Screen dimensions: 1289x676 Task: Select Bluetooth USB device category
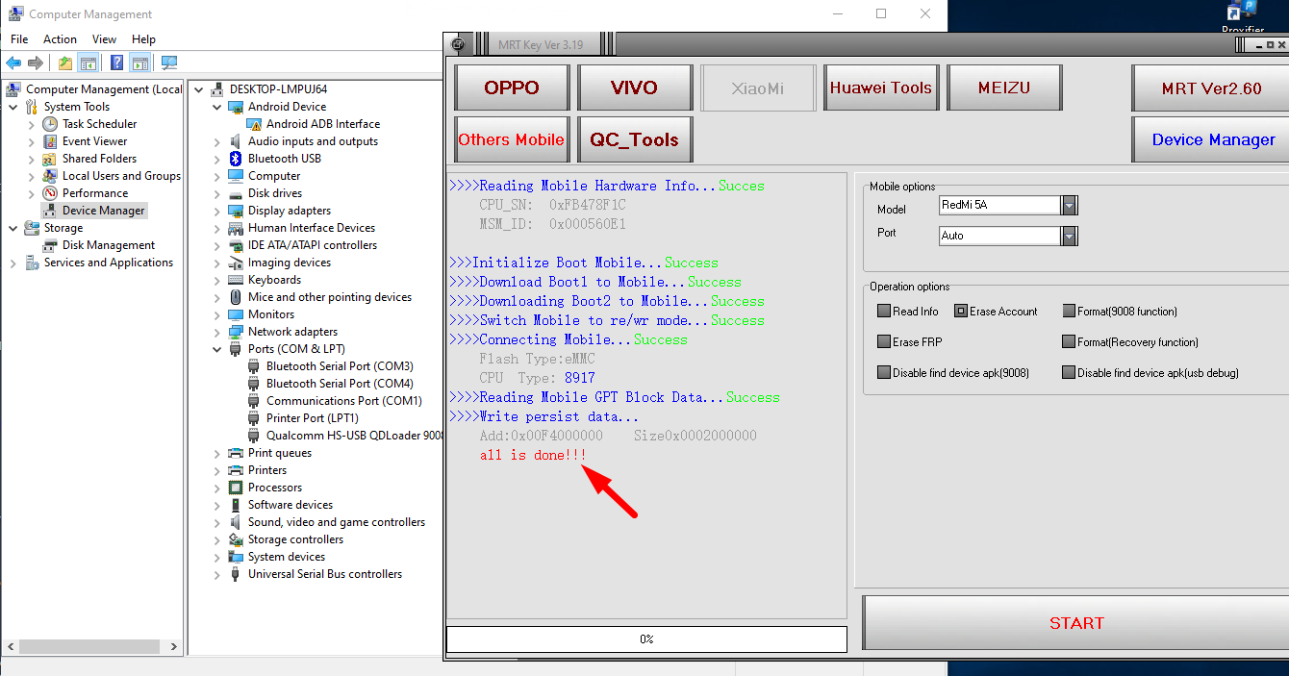284,159
